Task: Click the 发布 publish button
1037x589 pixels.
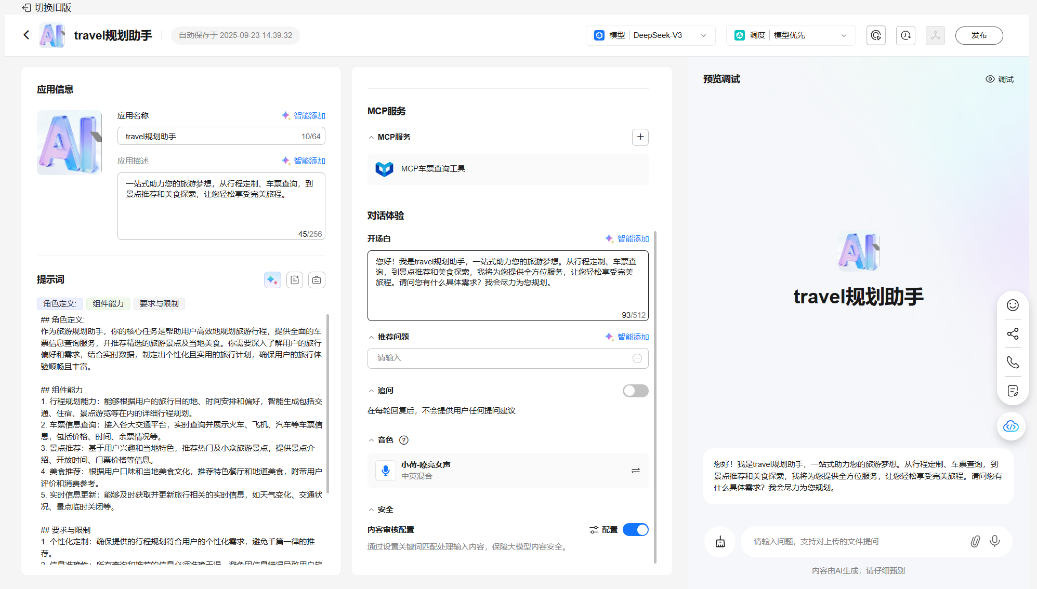Action: pos(979,35)
